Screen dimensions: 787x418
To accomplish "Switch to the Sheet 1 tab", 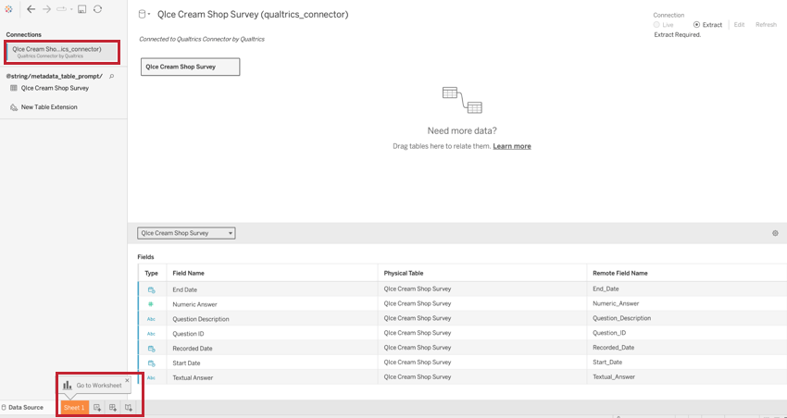I will [74, 408].
